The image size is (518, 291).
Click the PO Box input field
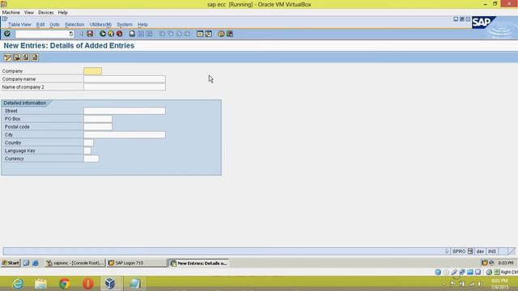(98, 119)
